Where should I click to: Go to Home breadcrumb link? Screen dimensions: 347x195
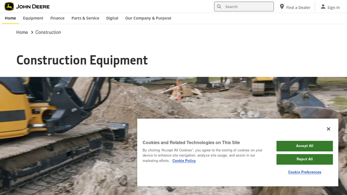pyautogui.click(x=22, y=32)
